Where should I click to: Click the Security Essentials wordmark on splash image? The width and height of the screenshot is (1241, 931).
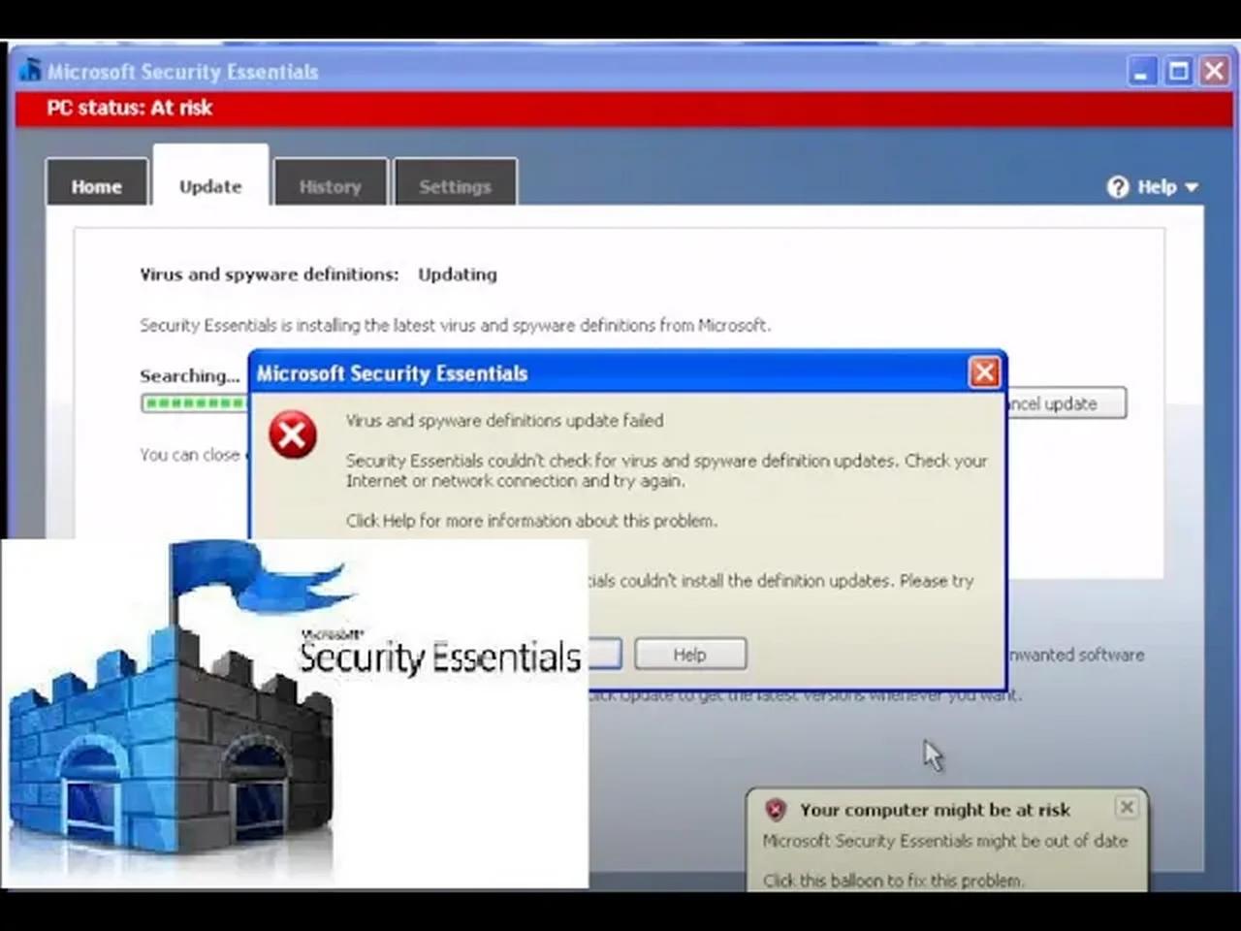pos(439,657)
